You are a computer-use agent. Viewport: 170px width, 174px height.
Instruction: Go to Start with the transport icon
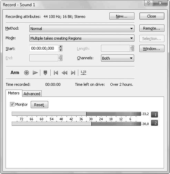(x=56, y=73)
